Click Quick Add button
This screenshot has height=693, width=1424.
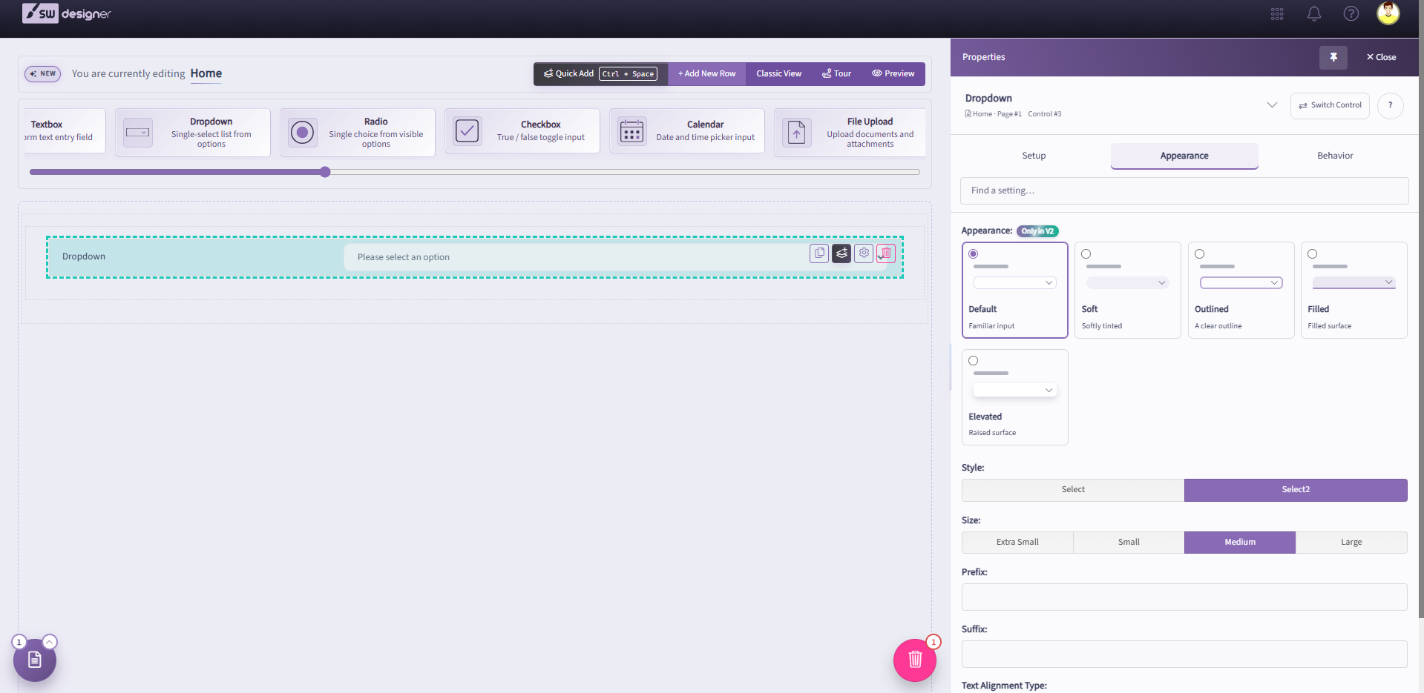pos(600,73)
